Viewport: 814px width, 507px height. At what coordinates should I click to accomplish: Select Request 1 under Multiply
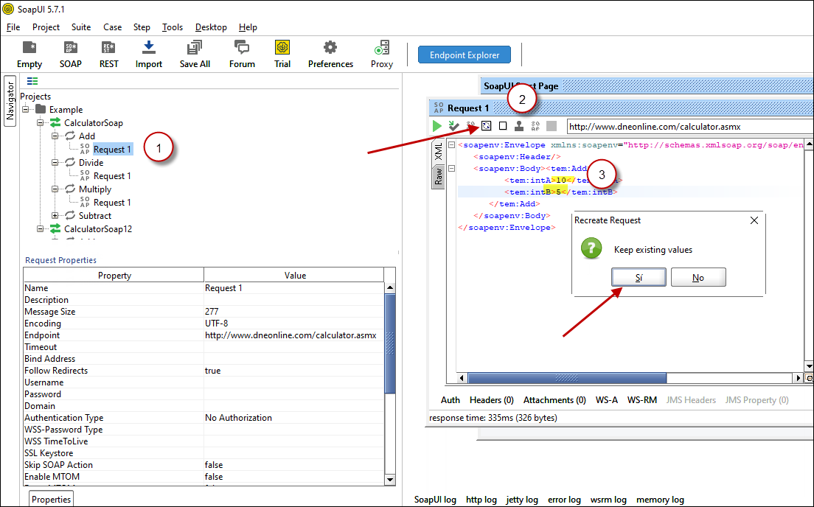click(x=112, y=203)
